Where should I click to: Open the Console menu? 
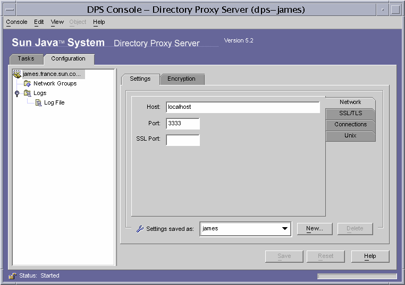pyautogui.click(x=16, y=22)
